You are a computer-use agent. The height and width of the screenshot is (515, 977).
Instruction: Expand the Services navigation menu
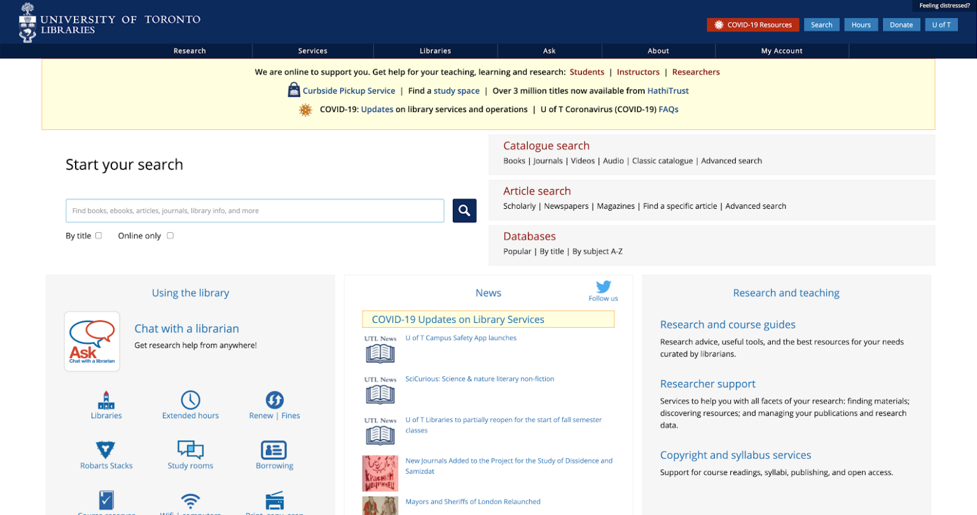[x=312, y=51]
